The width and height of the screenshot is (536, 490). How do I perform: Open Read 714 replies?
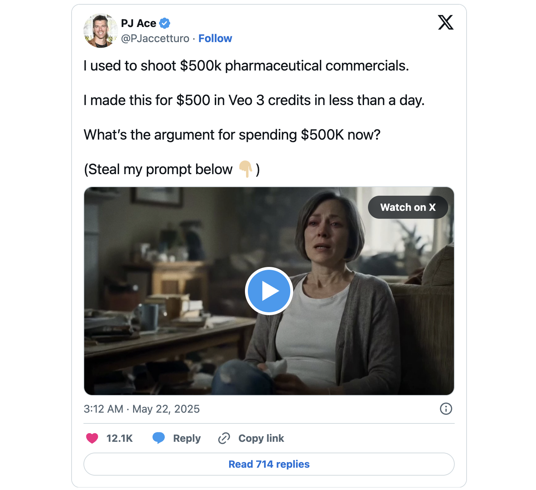(x=269, y=464)
